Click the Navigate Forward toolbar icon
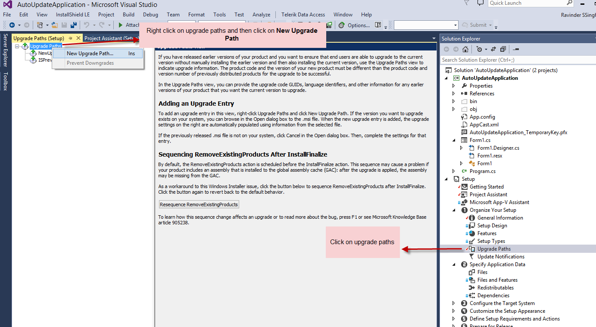 tap(26, 25)
